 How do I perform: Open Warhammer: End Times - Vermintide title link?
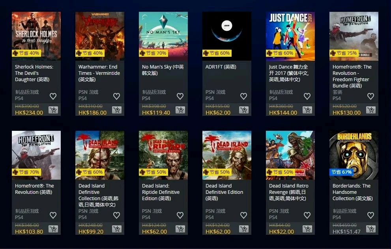point(99,73)
